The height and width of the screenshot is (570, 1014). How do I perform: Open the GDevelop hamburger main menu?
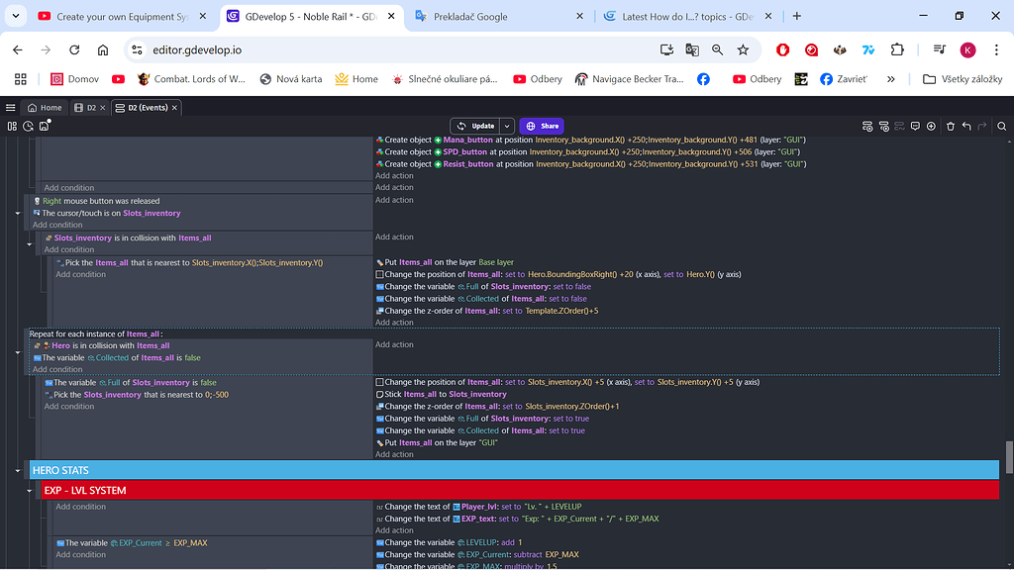click(x=11, y=107)
